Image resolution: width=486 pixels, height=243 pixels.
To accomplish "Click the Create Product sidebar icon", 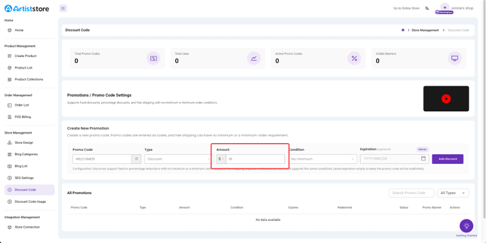I will click(x=9, y=56).
